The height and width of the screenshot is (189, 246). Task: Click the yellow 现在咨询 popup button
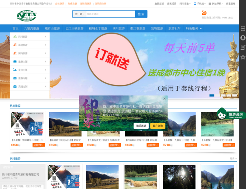[158, 126]
